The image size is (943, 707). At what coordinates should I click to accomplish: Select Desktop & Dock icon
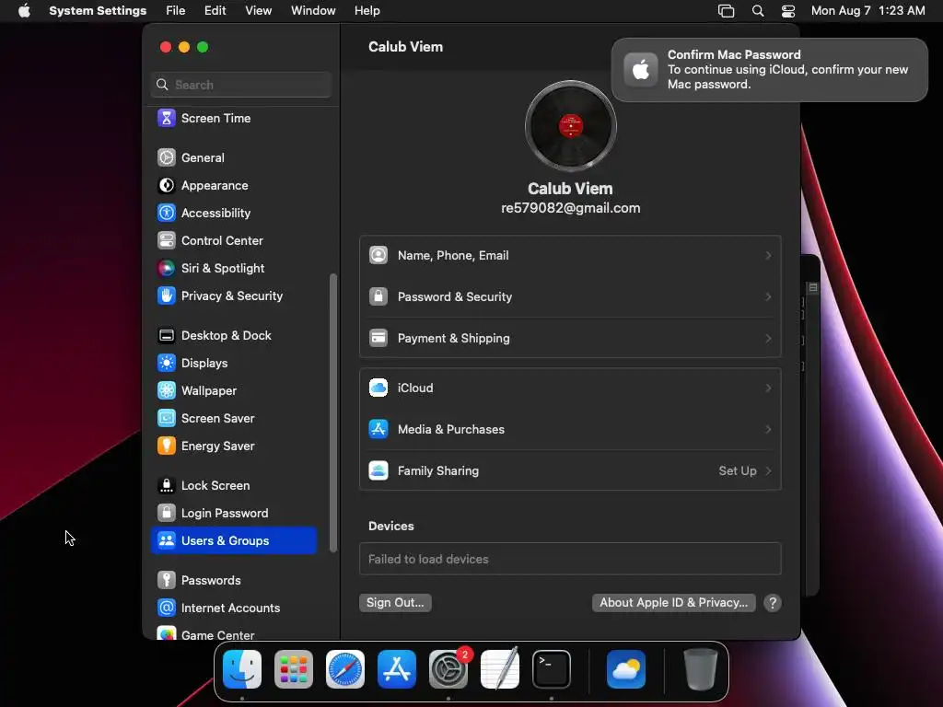coord(166,335)
